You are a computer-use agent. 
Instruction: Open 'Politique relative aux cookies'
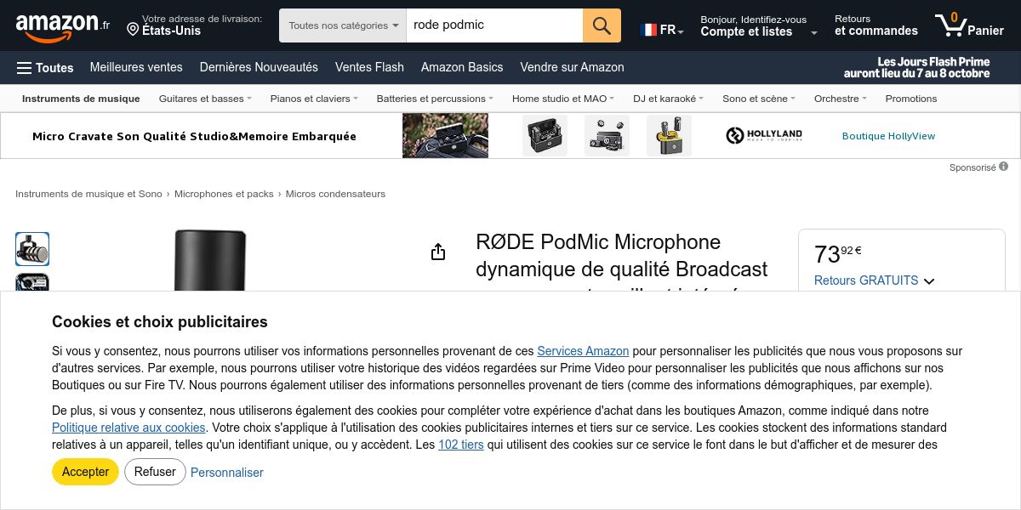pyautogui.click(x=128, y=428)
